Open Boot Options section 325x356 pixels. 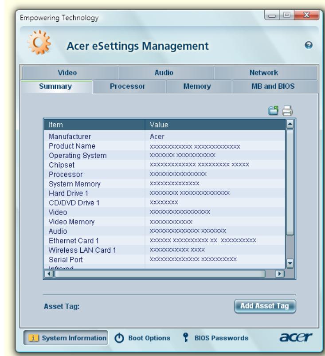(142, 338)
